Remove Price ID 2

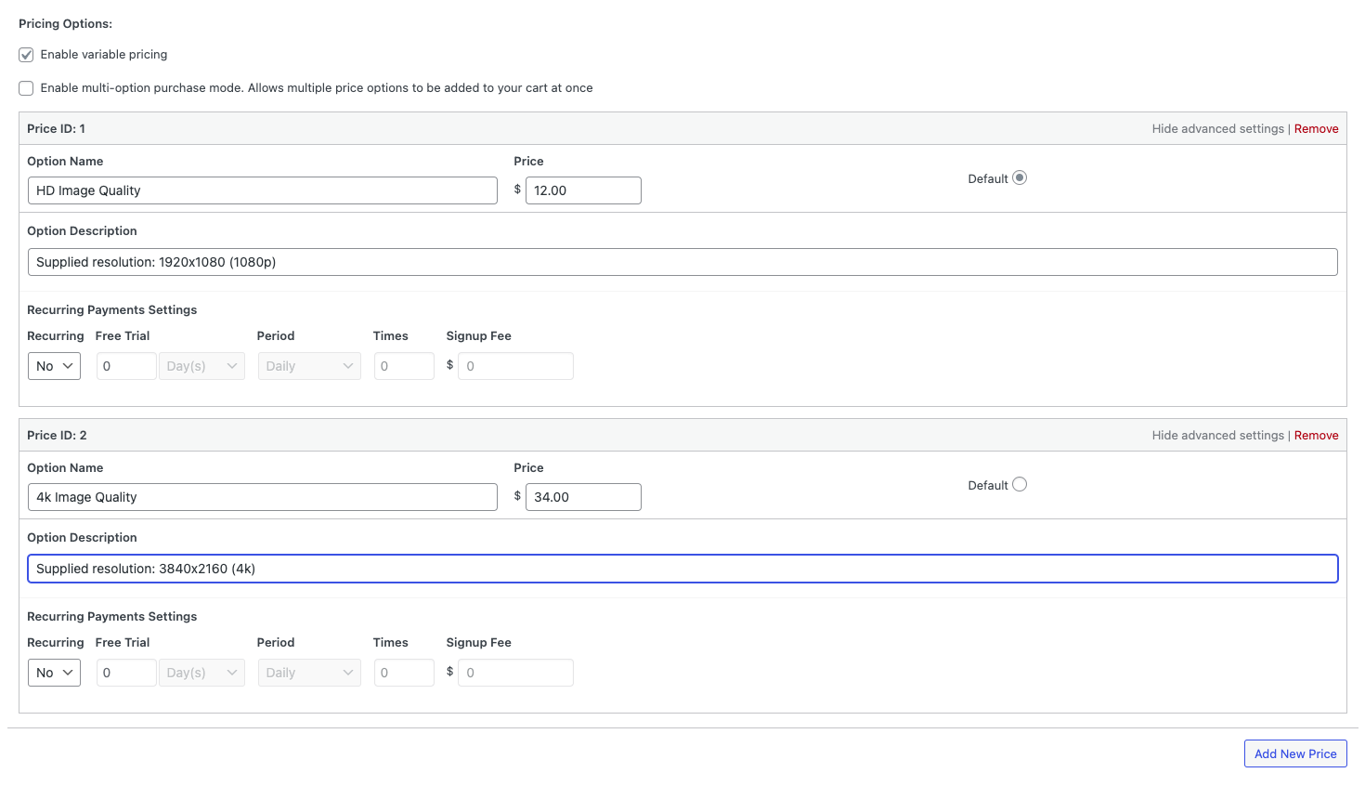[1316, 436]
